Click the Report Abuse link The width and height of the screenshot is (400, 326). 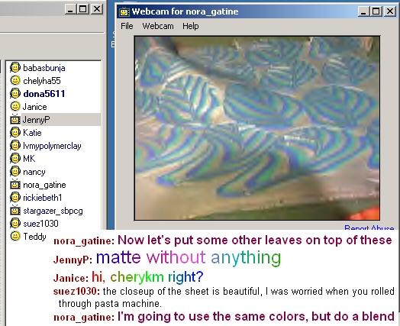click(x=369, y=227)
